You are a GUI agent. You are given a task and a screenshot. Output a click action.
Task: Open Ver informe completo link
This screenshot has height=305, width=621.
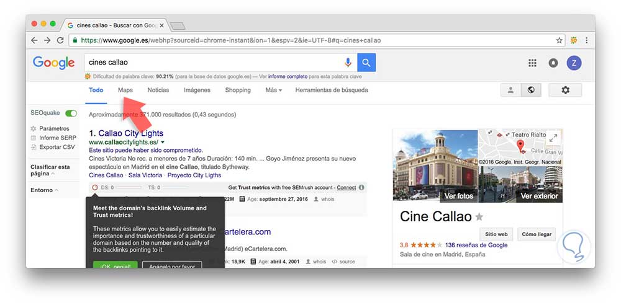tap(288, 77)
